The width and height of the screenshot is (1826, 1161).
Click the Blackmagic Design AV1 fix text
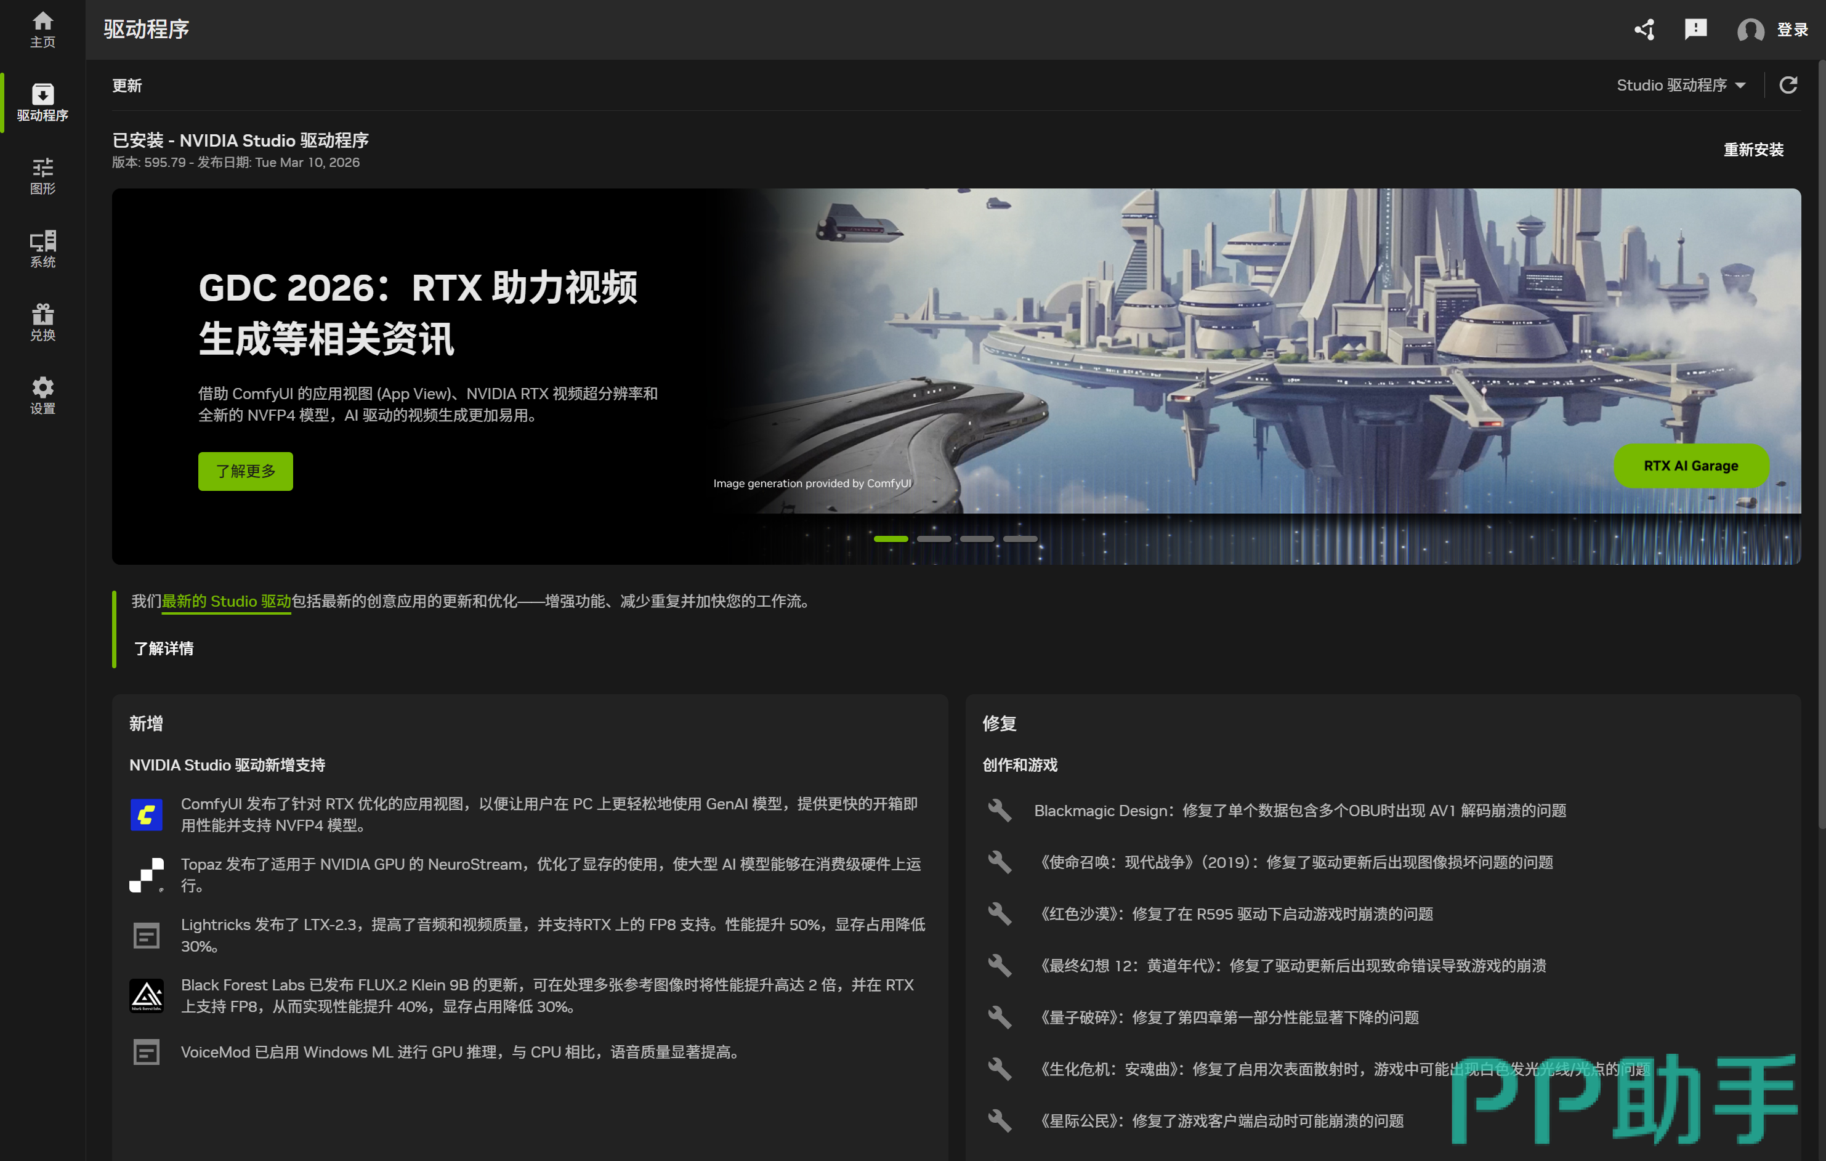pos(1299,811)
